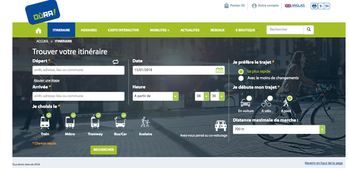
Task: Click the ANGLAIS language link
Action: (x=298, y=6)
